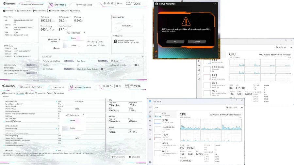Close the X3D Turbo Mode popup on the Easy Mode screen
The width and height of the screenshot is (294, 165).
click(x=84, y=32)
